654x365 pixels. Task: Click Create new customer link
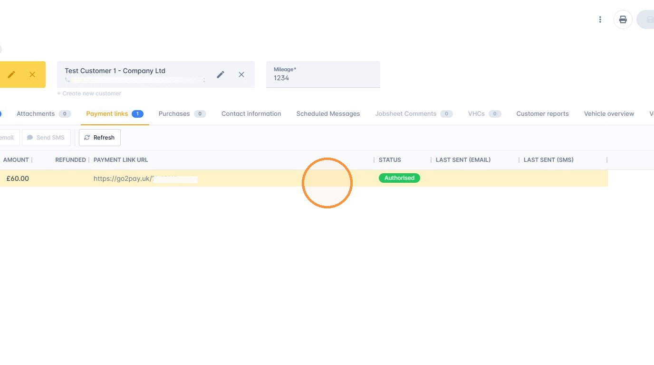point(89,94)
